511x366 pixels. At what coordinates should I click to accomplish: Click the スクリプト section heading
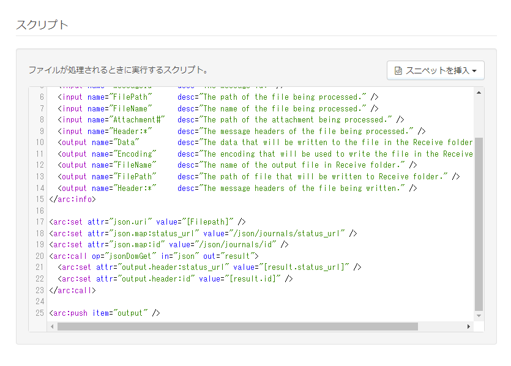pos(42,24)
